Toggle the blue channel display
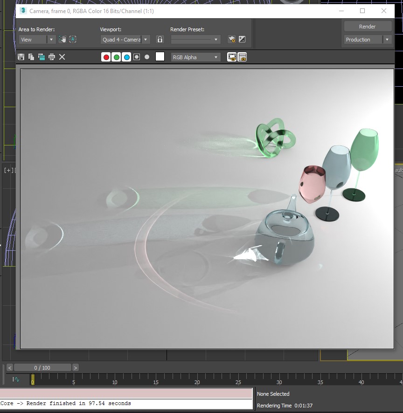403x413 pixels. tap(126, 57)
